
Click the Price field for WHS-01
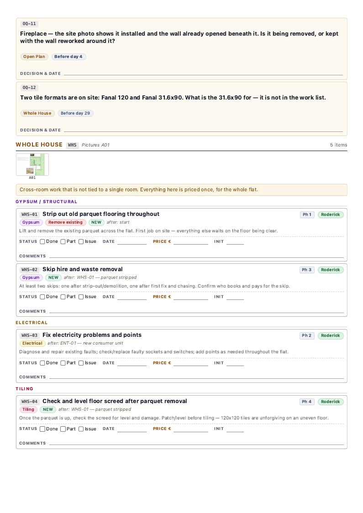190,242
